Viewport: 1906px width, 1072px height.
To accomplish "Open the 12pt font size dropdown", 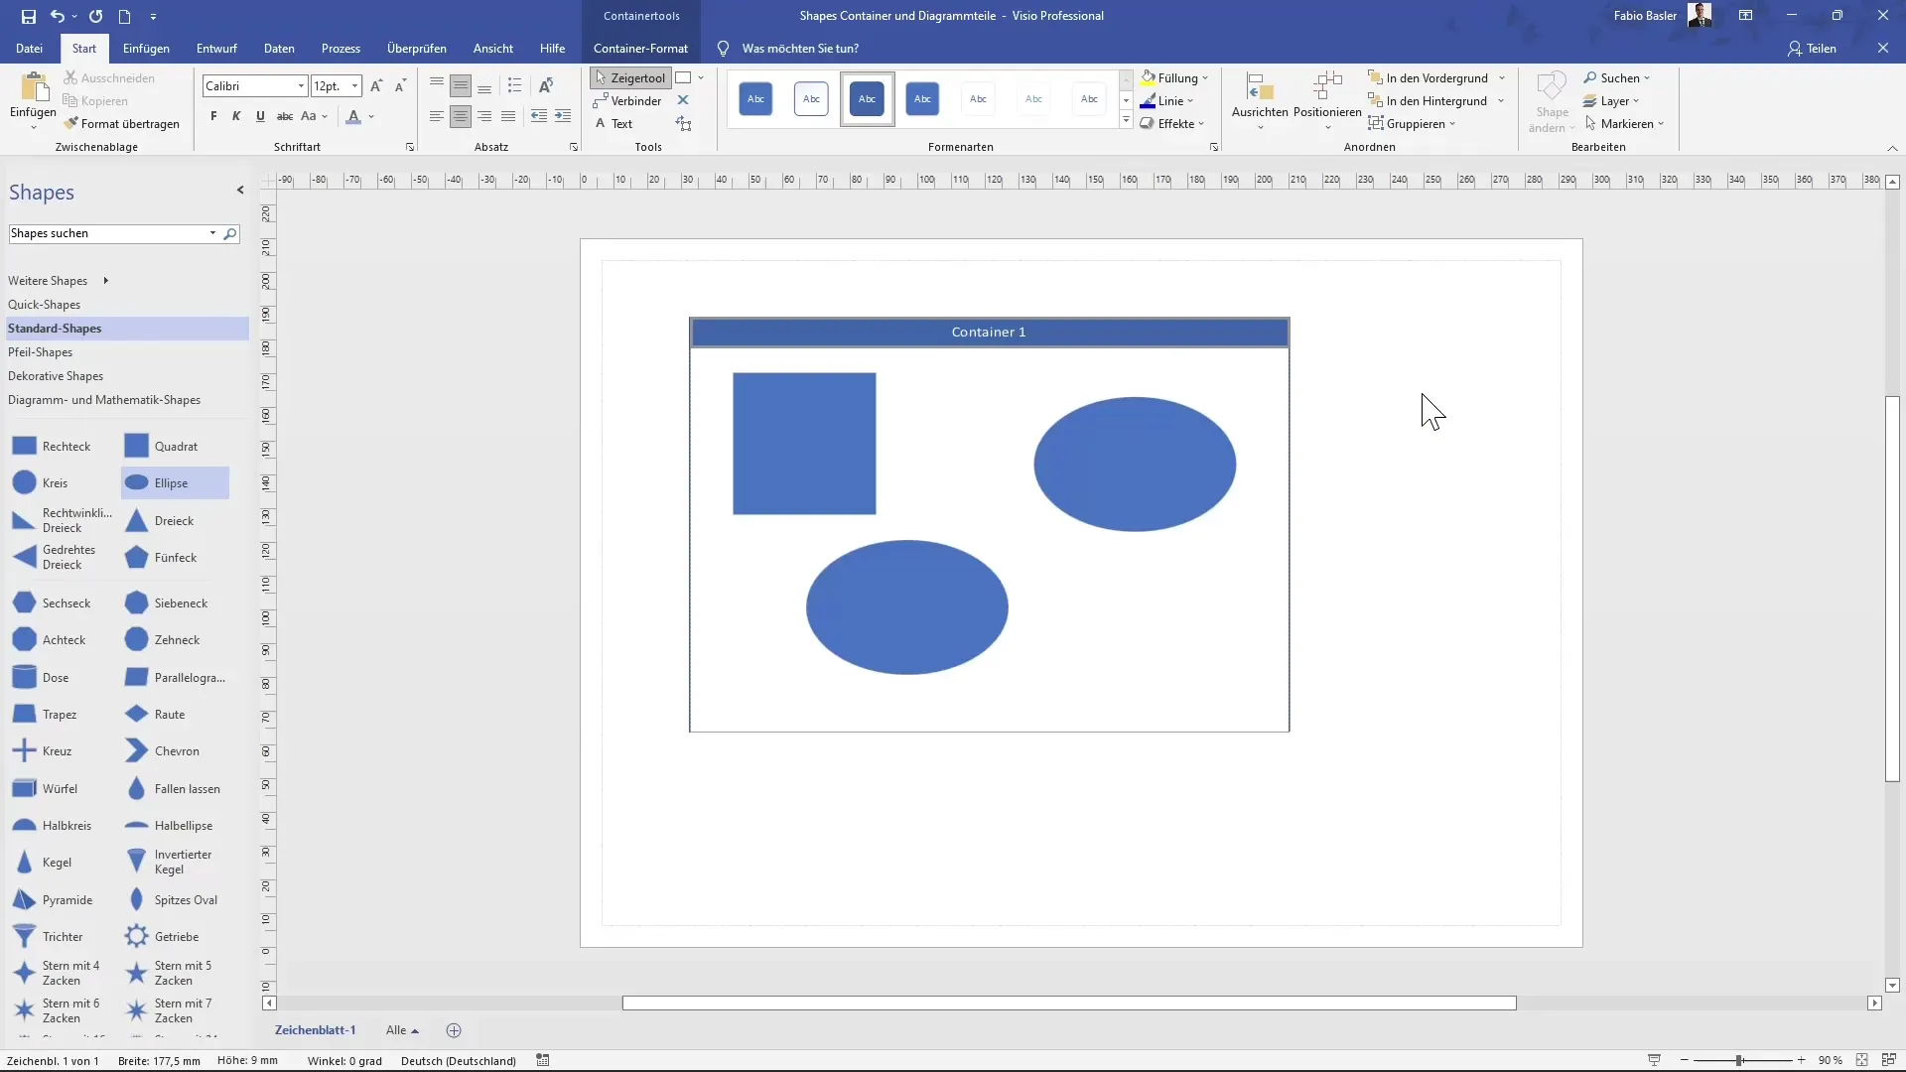I will (354, 86).
